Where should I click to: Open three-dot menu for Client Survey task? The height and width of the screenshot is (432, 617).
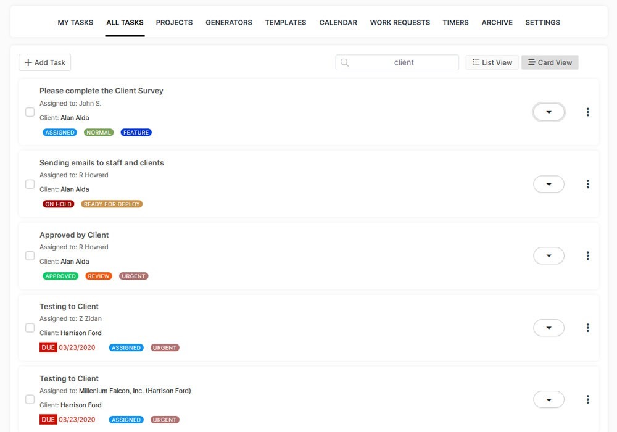point(587,112)
